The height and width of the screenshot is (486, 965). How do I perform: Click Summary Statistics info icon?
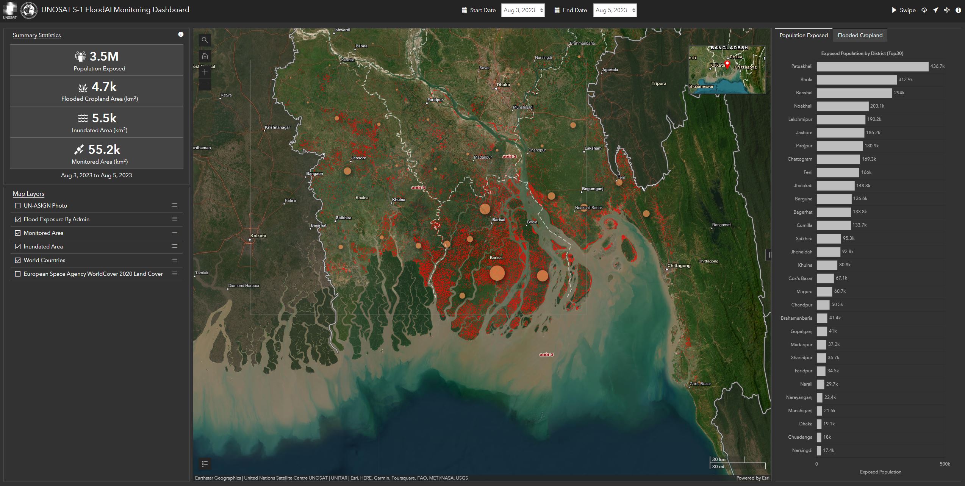[x=181, y=34]
